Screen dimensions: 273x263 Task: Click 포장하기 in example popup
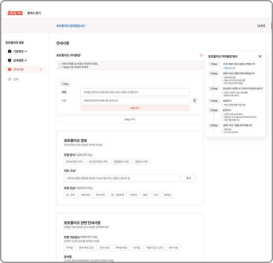pos(227,110)
